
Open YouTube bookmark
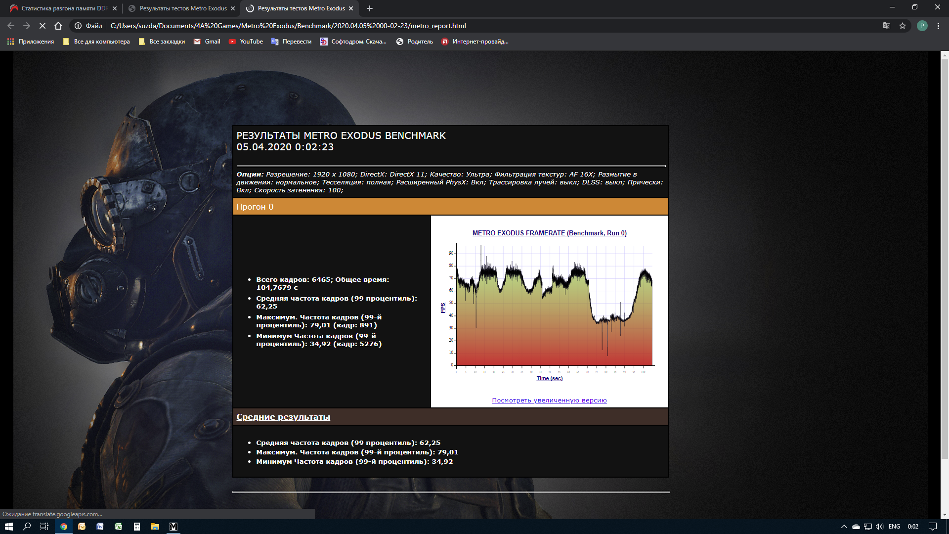(x=246, y=42)
